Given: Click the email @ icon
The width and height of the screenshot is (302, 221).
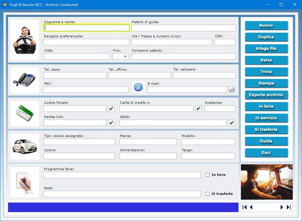Looking at the screenshot, I should tap(139, 87).
